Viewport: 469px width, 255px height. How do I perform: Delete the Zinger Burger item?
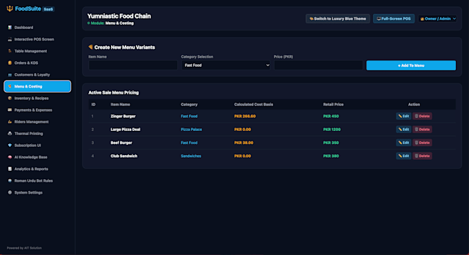422,116
